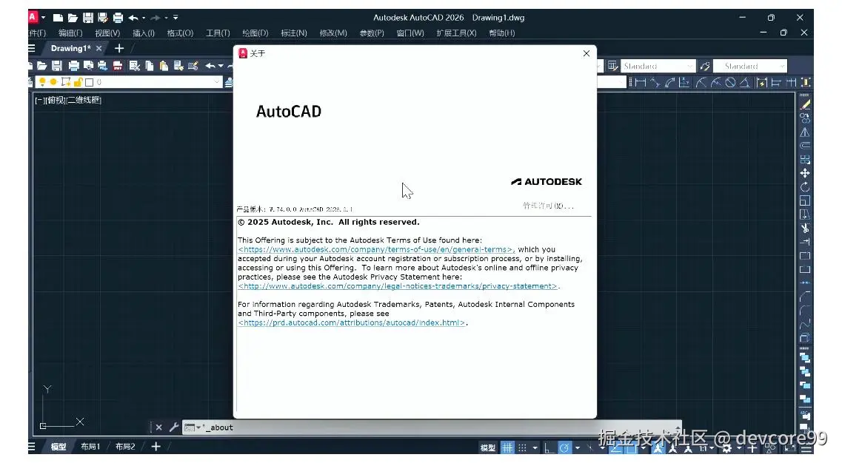Select the Aligned dimension tool
The height and width of the screenshot is (463, 842).
[655, 82]
